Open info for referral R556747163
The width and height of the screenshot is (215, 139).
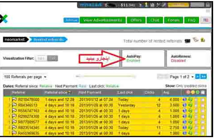(185, 111)
